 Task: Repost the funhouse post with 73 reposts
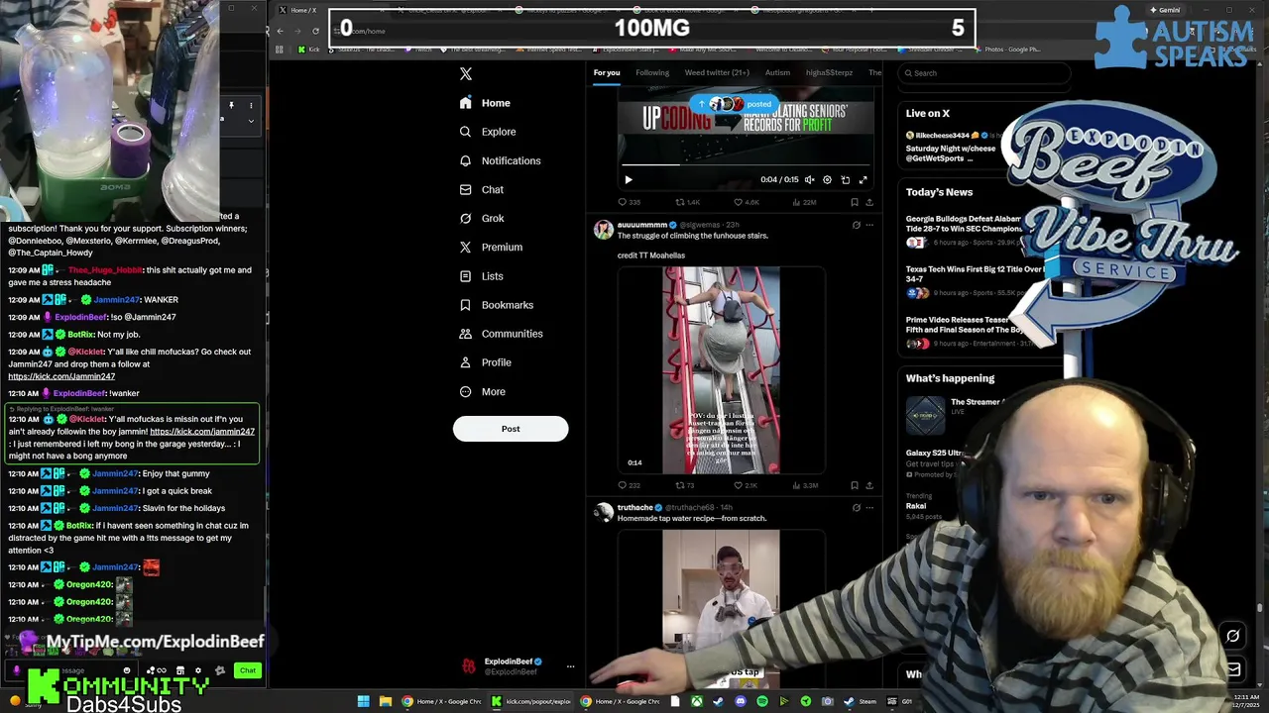pyautogui.click(x=685, y=485)
